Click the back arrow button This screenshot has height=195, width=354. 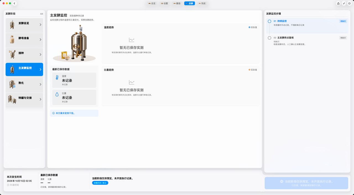click(x=15, y=3)
